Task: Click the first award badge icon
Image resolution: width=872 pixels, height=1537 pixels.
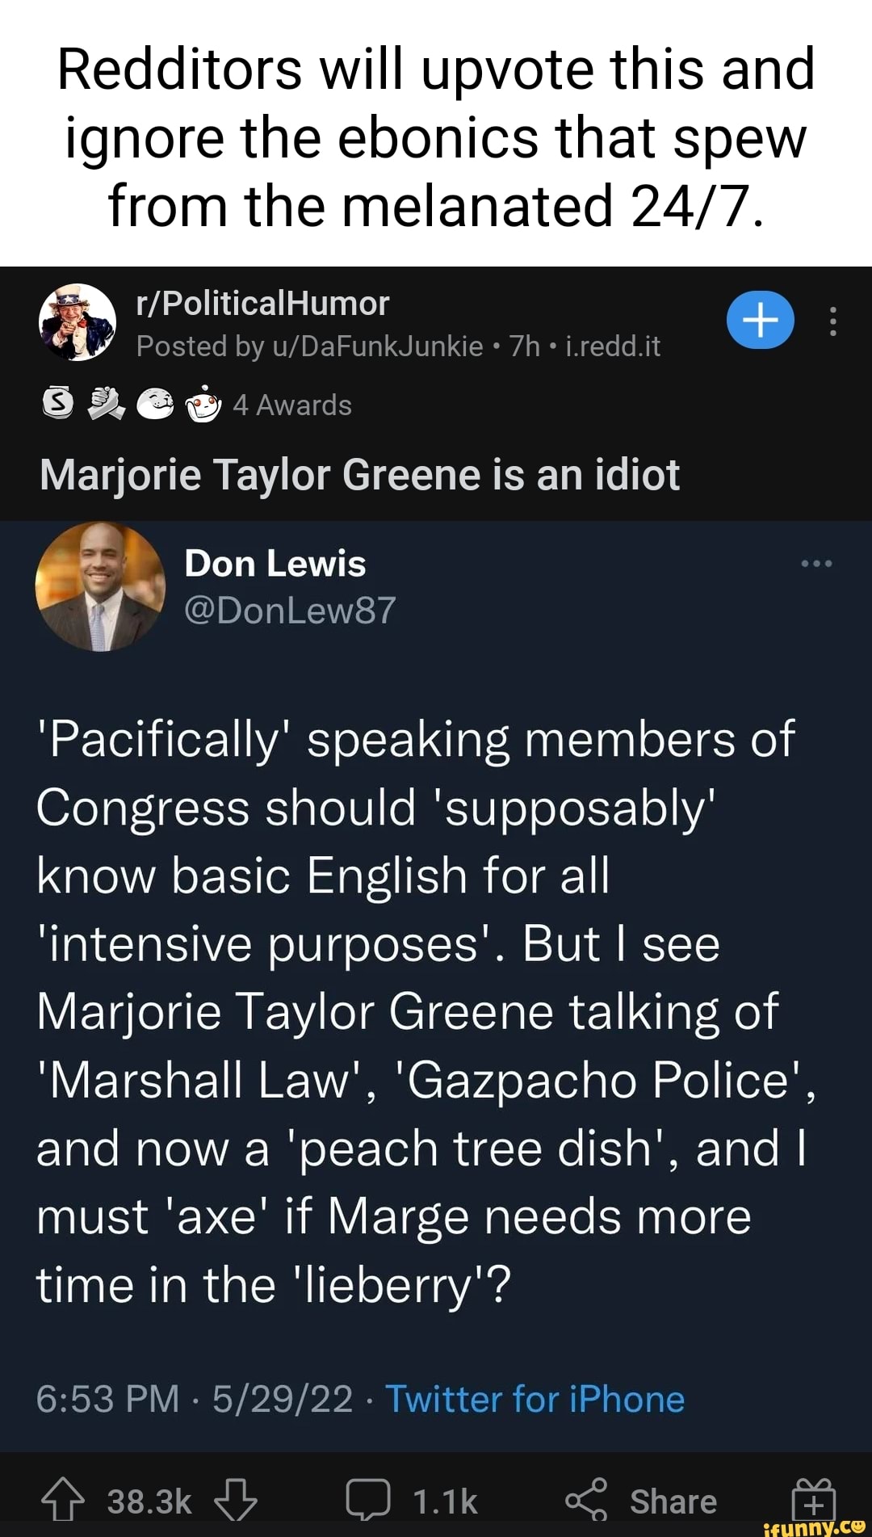Action: [57, 403]
